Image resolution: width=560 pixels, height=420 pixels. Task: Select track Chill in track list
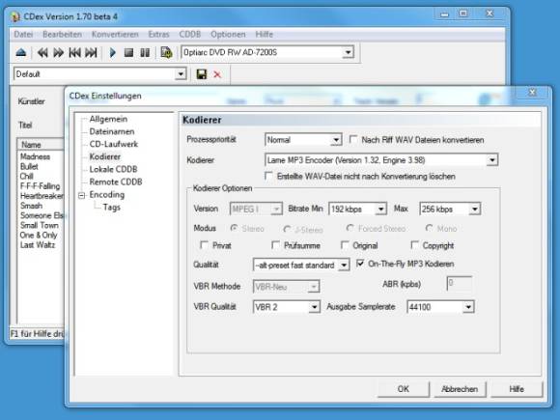(x=26, y=176)
